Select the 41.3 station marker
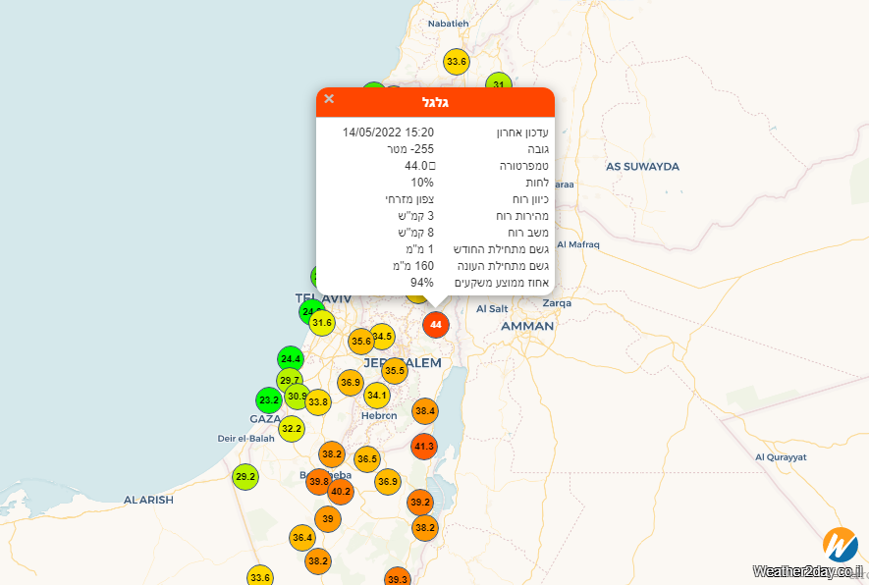Screen dimensions: 869x585 (423, 447)
